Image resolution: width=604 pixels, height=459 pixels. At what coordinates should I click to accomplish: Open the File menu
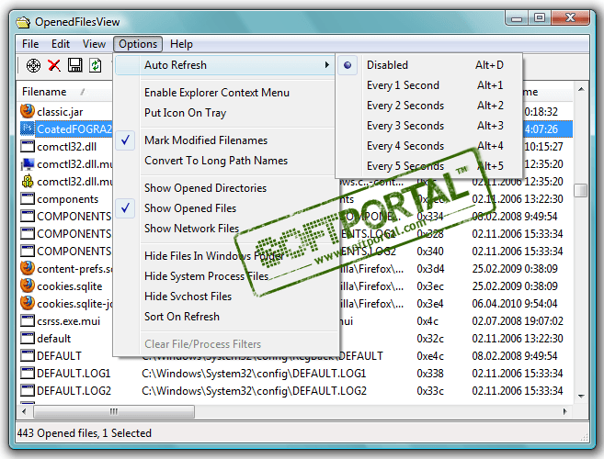tap(30, 44)
